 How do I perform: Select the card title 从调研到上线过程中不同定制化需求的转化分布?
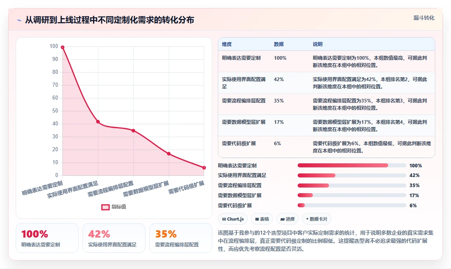click(110, 20)
